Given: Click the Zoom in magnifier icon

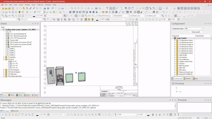Looking at the screenshot, I should tap(72, 8).
